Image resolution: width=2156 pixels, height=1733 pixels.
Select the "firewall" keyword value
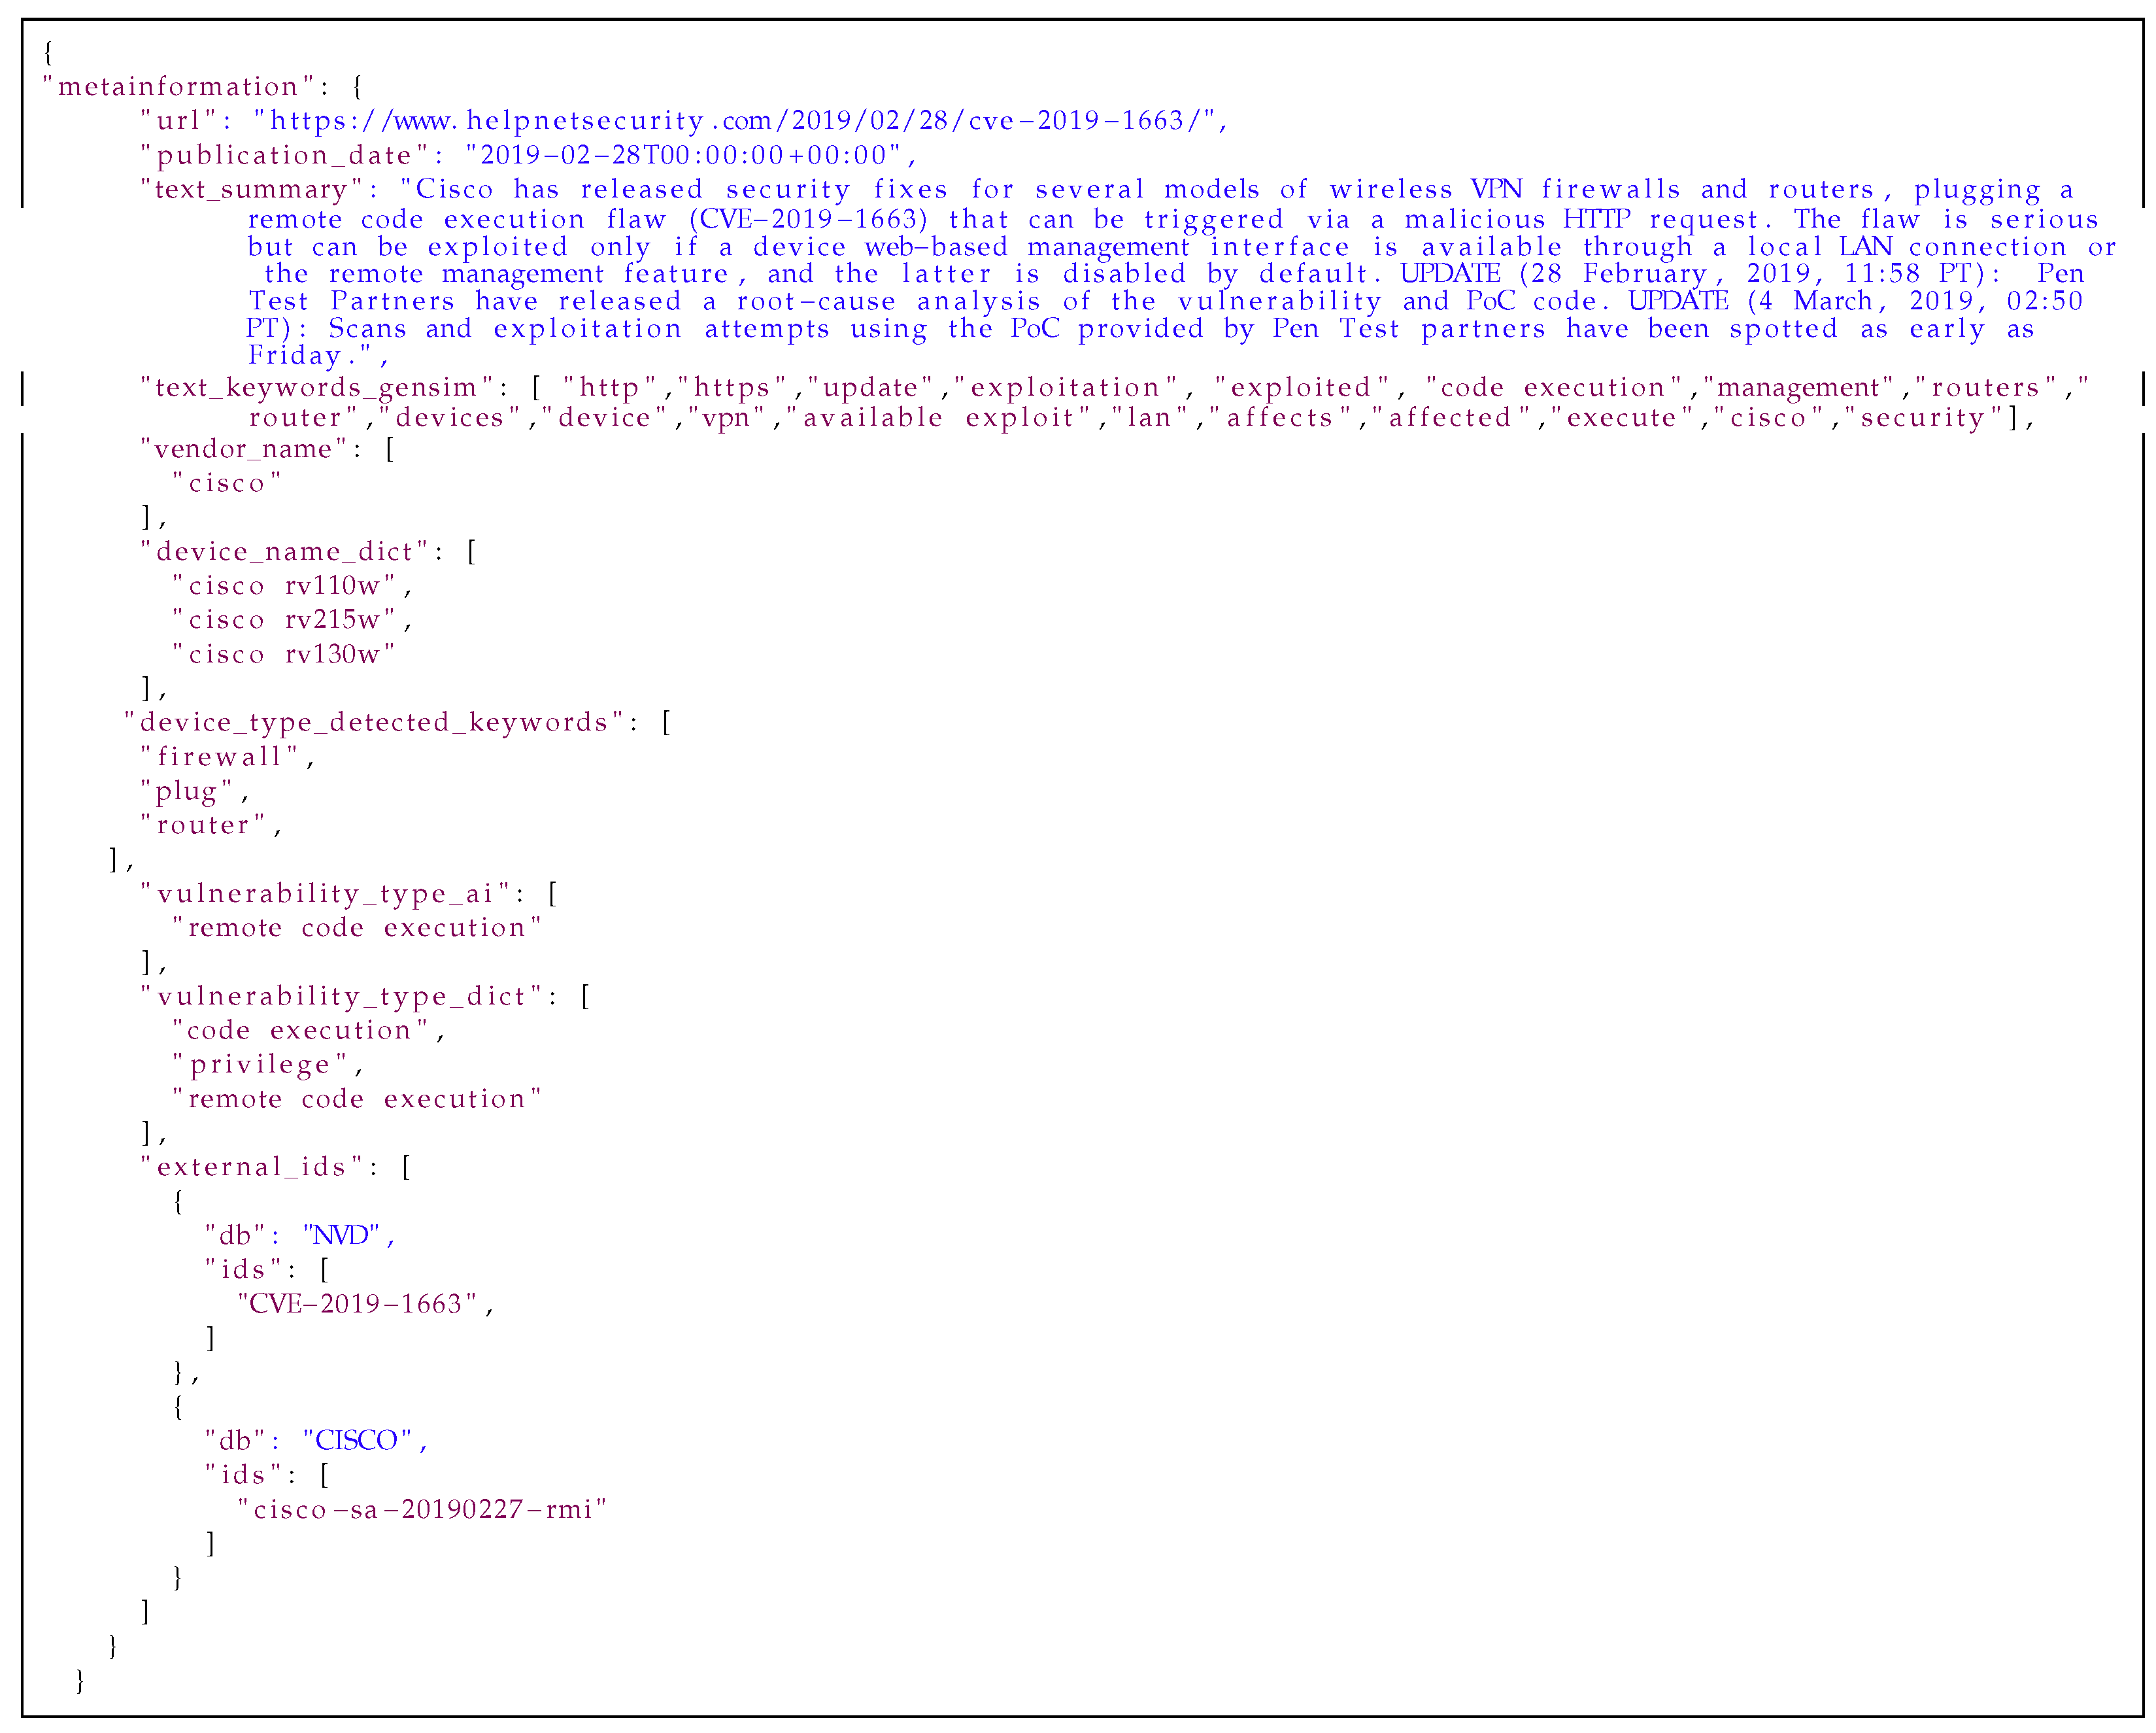[220, 757]
